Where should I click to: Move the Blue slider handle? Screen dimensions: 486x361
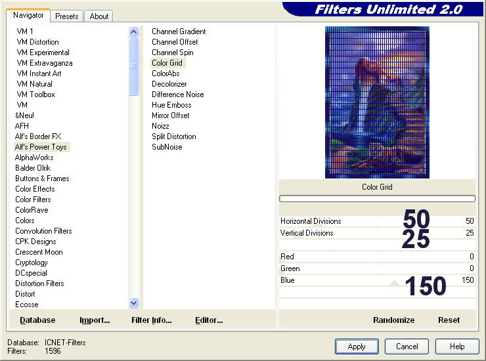click(x=394, y=283)
